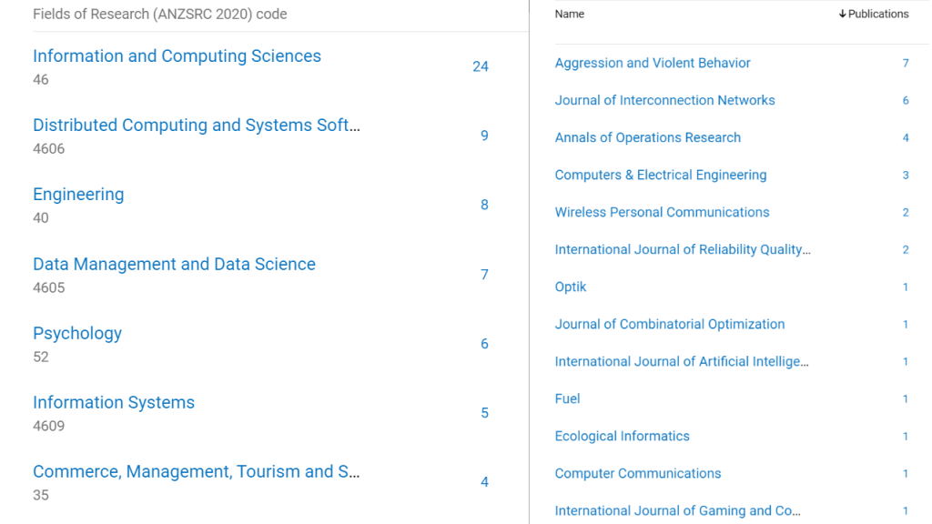The height and width of the screenshot is (524, 932).
Task: Open Journal of Interconnection Networks
Action: pyautogui.click(x=664, y=101)
